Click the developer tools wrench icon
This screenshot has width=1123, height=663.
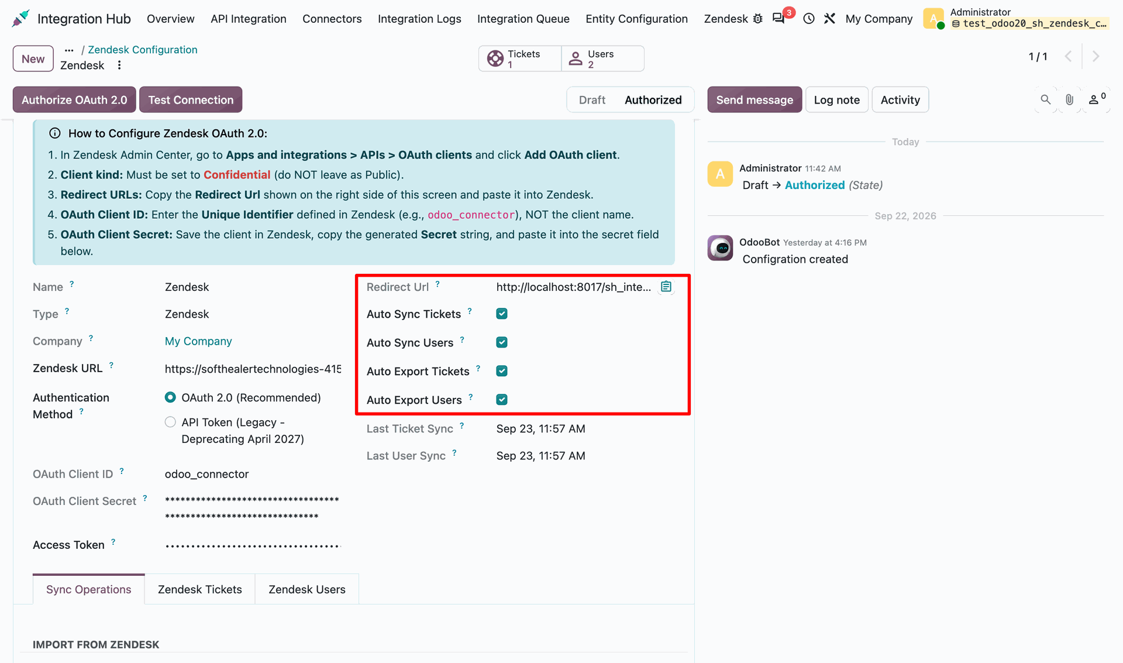pyautogui.click(x=829, y=19)
